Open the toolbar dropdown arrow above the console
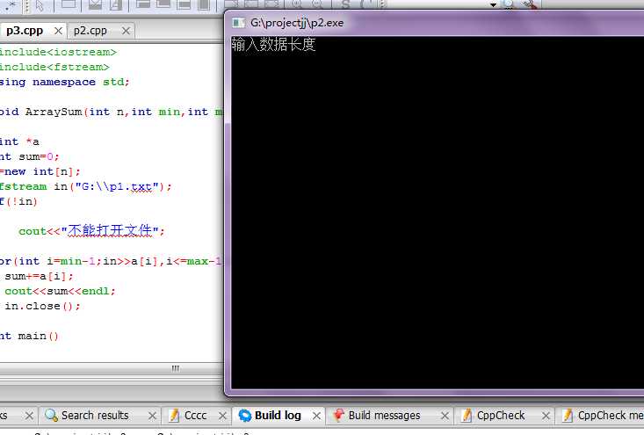The height and width of the screenshot is (435, 644). tap(493, 4)
